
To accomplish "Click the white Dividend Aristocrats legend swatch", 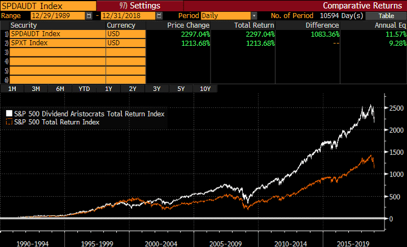I will tap(9, 114).
